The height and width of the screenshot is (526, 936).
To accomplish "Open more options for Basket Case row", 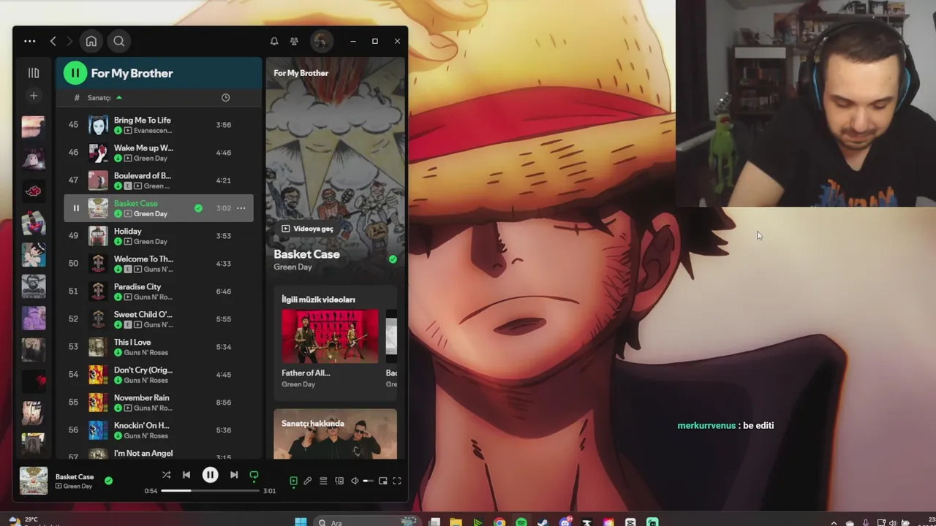I will pyautogui.click(x=241, y=208).
